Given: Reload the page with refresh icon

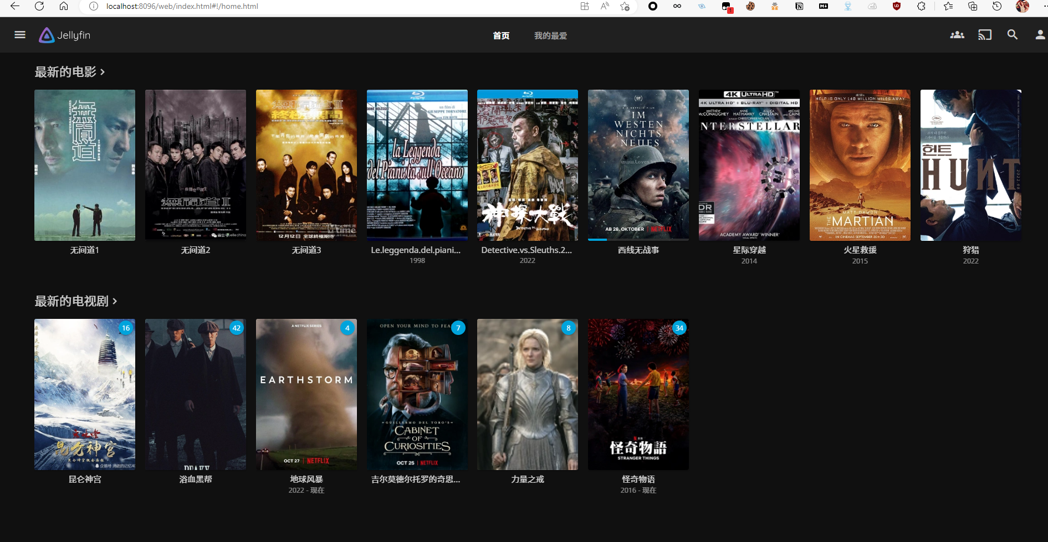Looking at the screenshot, I should click(x=39, y=6).
